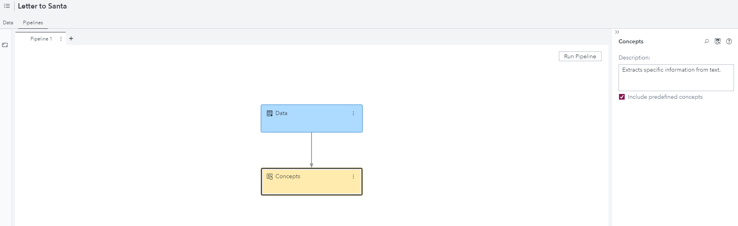
Task: Collapse the right Concepts properties panel
Action: pos(617,32)
